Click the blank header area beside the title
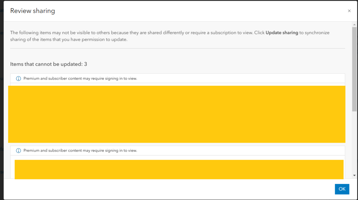 point(201,11)
